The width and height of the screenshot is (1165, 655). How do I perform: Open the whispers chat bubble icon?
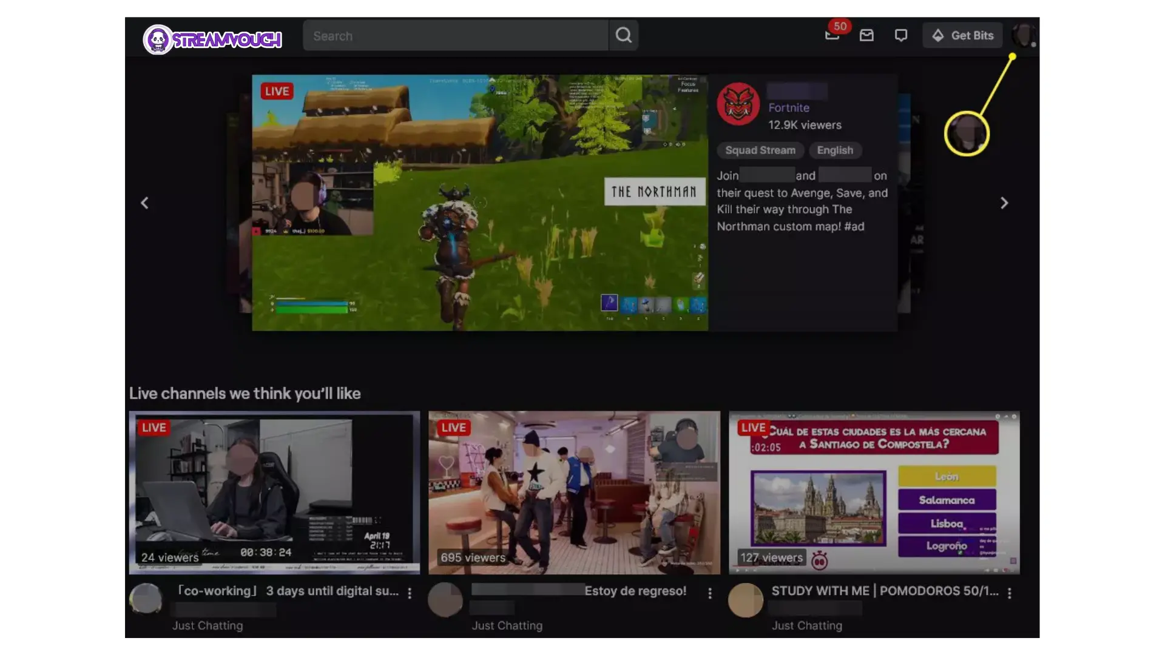[x=901, y=35]
